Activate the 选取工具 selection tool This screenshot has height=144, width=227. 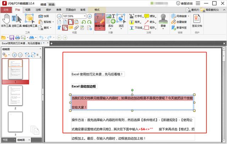pyautogui.click(x=16, y=21)
